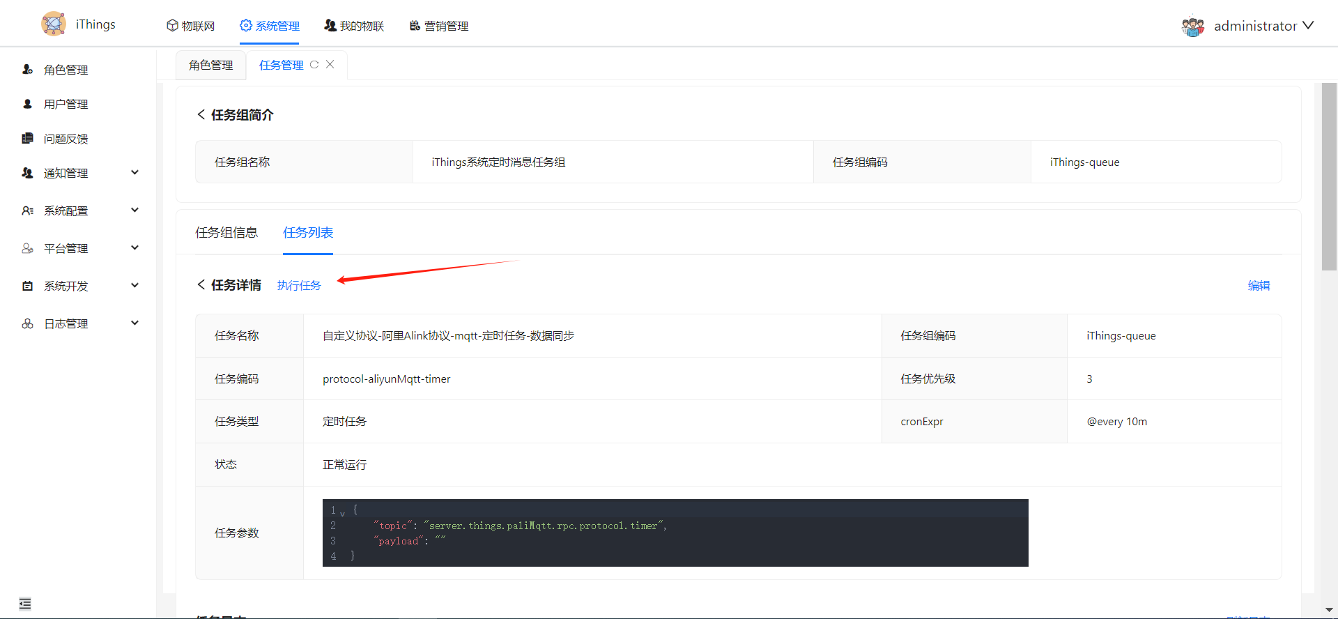
Task: Switch to the 任务组信息 tab
Action: pyautogui.click(x=226, y=232)
